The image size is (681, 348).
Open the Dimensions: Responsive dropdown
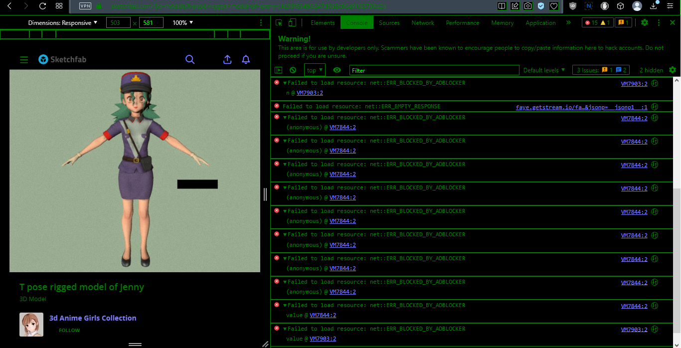click(63, 23)
